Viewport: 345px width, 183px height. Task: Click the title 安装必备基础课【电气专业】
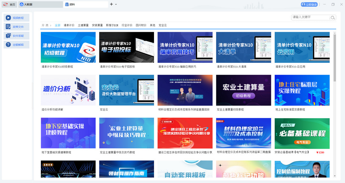(x=292, y=152)
